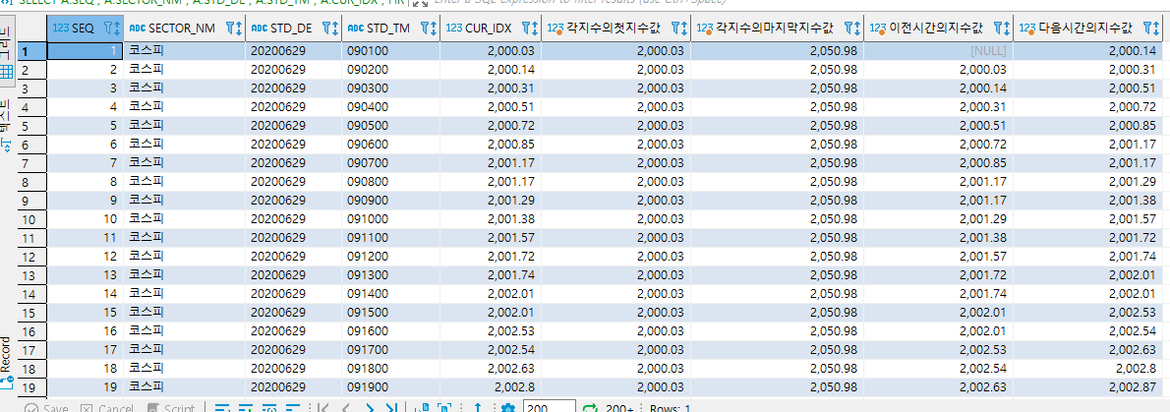Screen dimensions: 1170x412
Task: Click the SEQ cell in row 17
Action: (86, 349)
